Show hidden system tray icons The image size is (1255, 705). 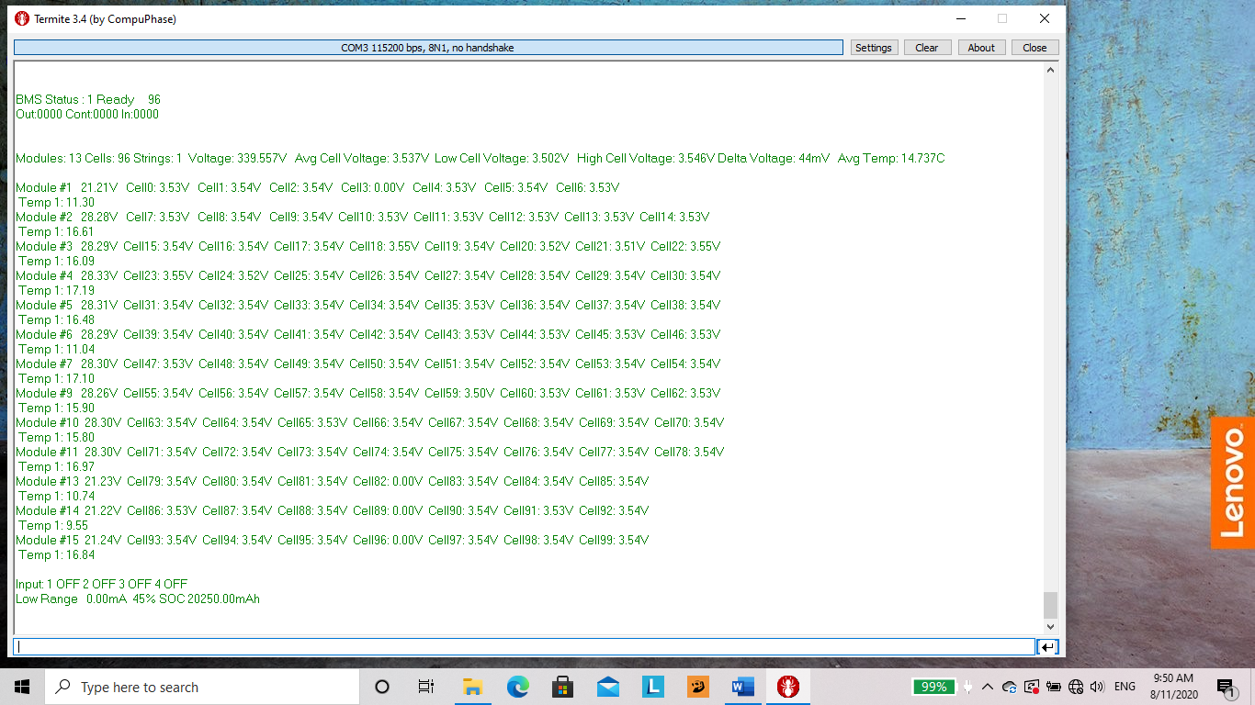[988, 687]
